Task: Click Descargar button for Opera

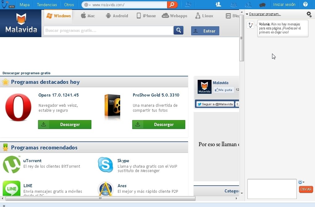Action: tap(65, 124)
